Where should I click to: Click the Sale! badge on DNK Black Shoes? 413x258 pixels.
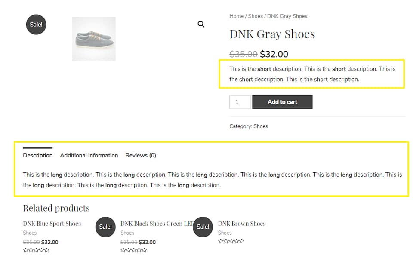105,227
